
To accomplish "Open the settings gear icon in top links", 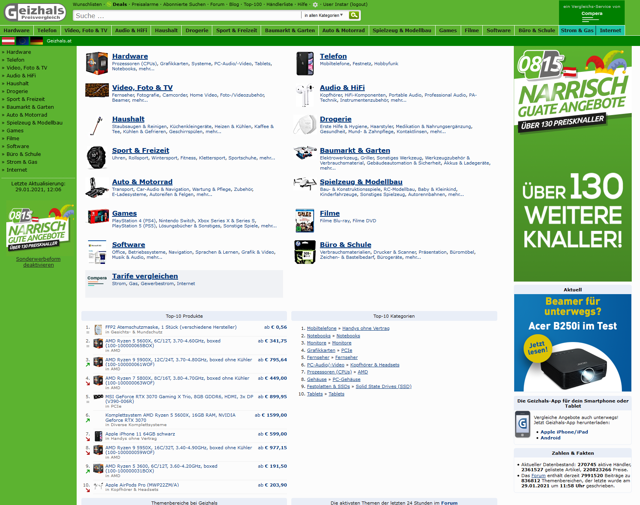I will (315, 5).
